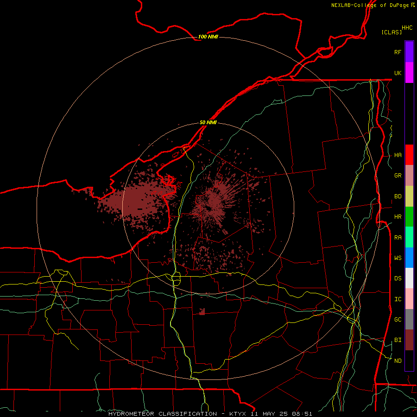Image resolution: width=417 pixels, height=417 pixels.
Task: Click the NEXLAB-College of DuPage watermark text
Action: click(x=370, y=5)
